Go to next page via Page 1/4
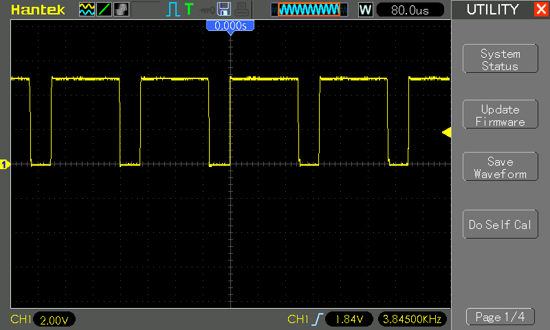Image resolution: width=550 pixels, height=330 pixels. [x=500, y=317]
